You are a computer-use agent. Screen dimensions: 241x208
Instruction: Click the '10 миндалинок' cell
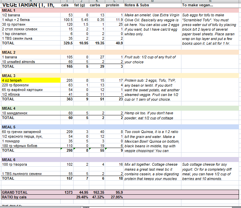point(31,113)
